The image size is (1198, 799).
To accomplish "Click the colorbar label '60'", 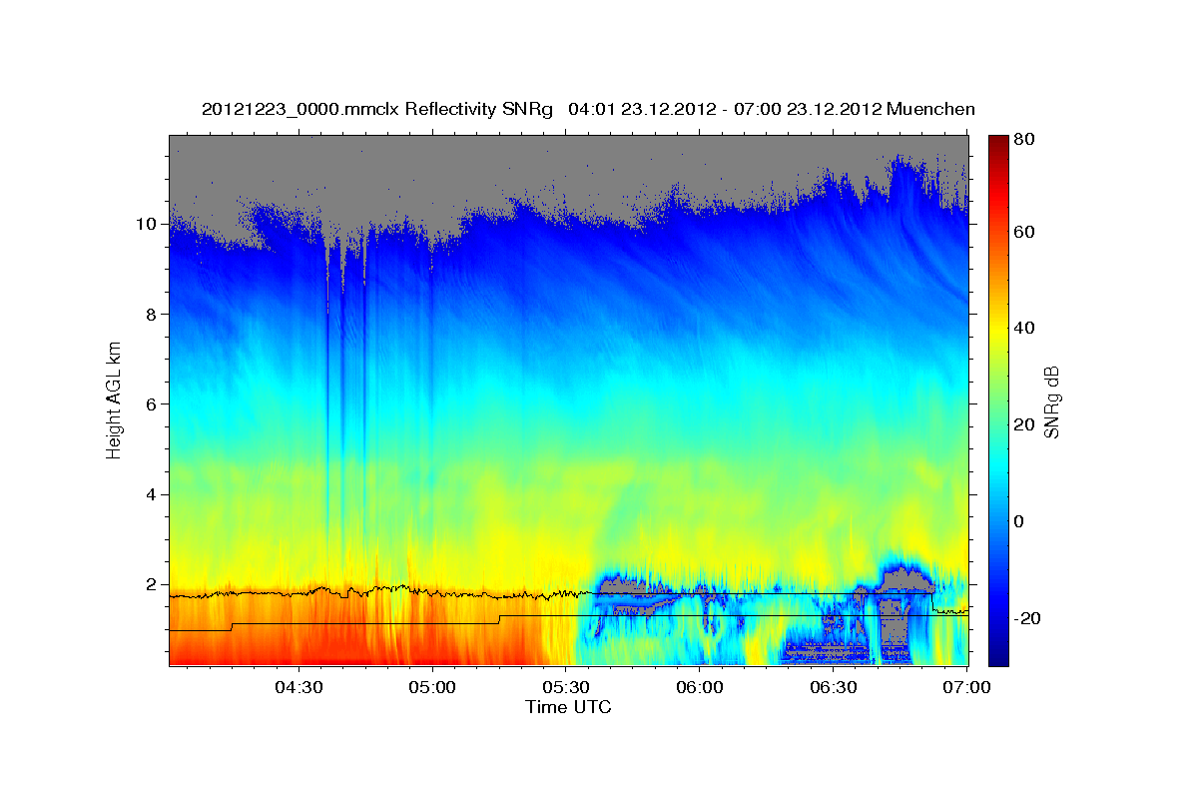I will pyautogui.click(x=1025, y=232).
